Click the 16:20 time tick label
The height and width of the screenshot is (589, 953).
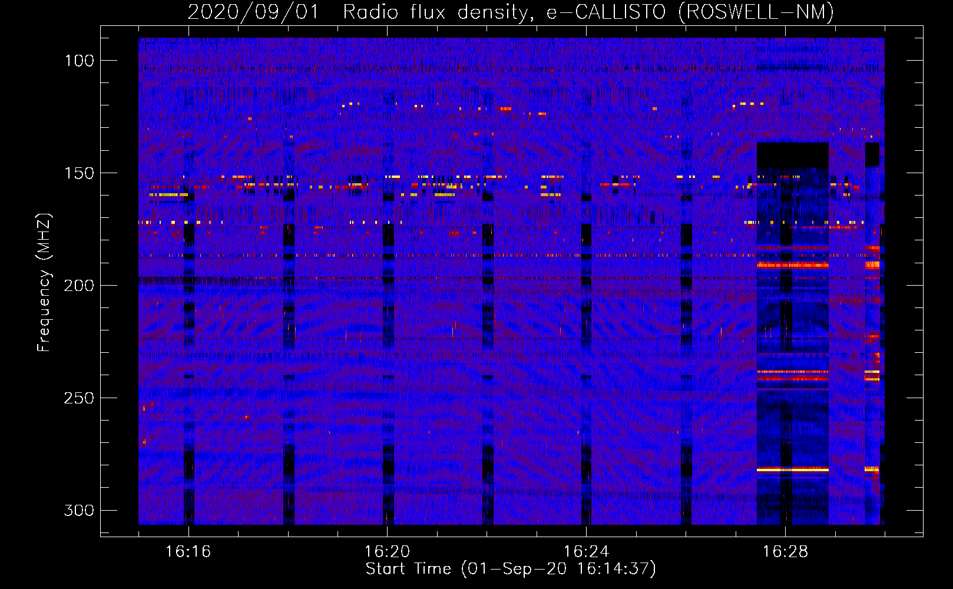pyautogui.click(x=387, y=551)
